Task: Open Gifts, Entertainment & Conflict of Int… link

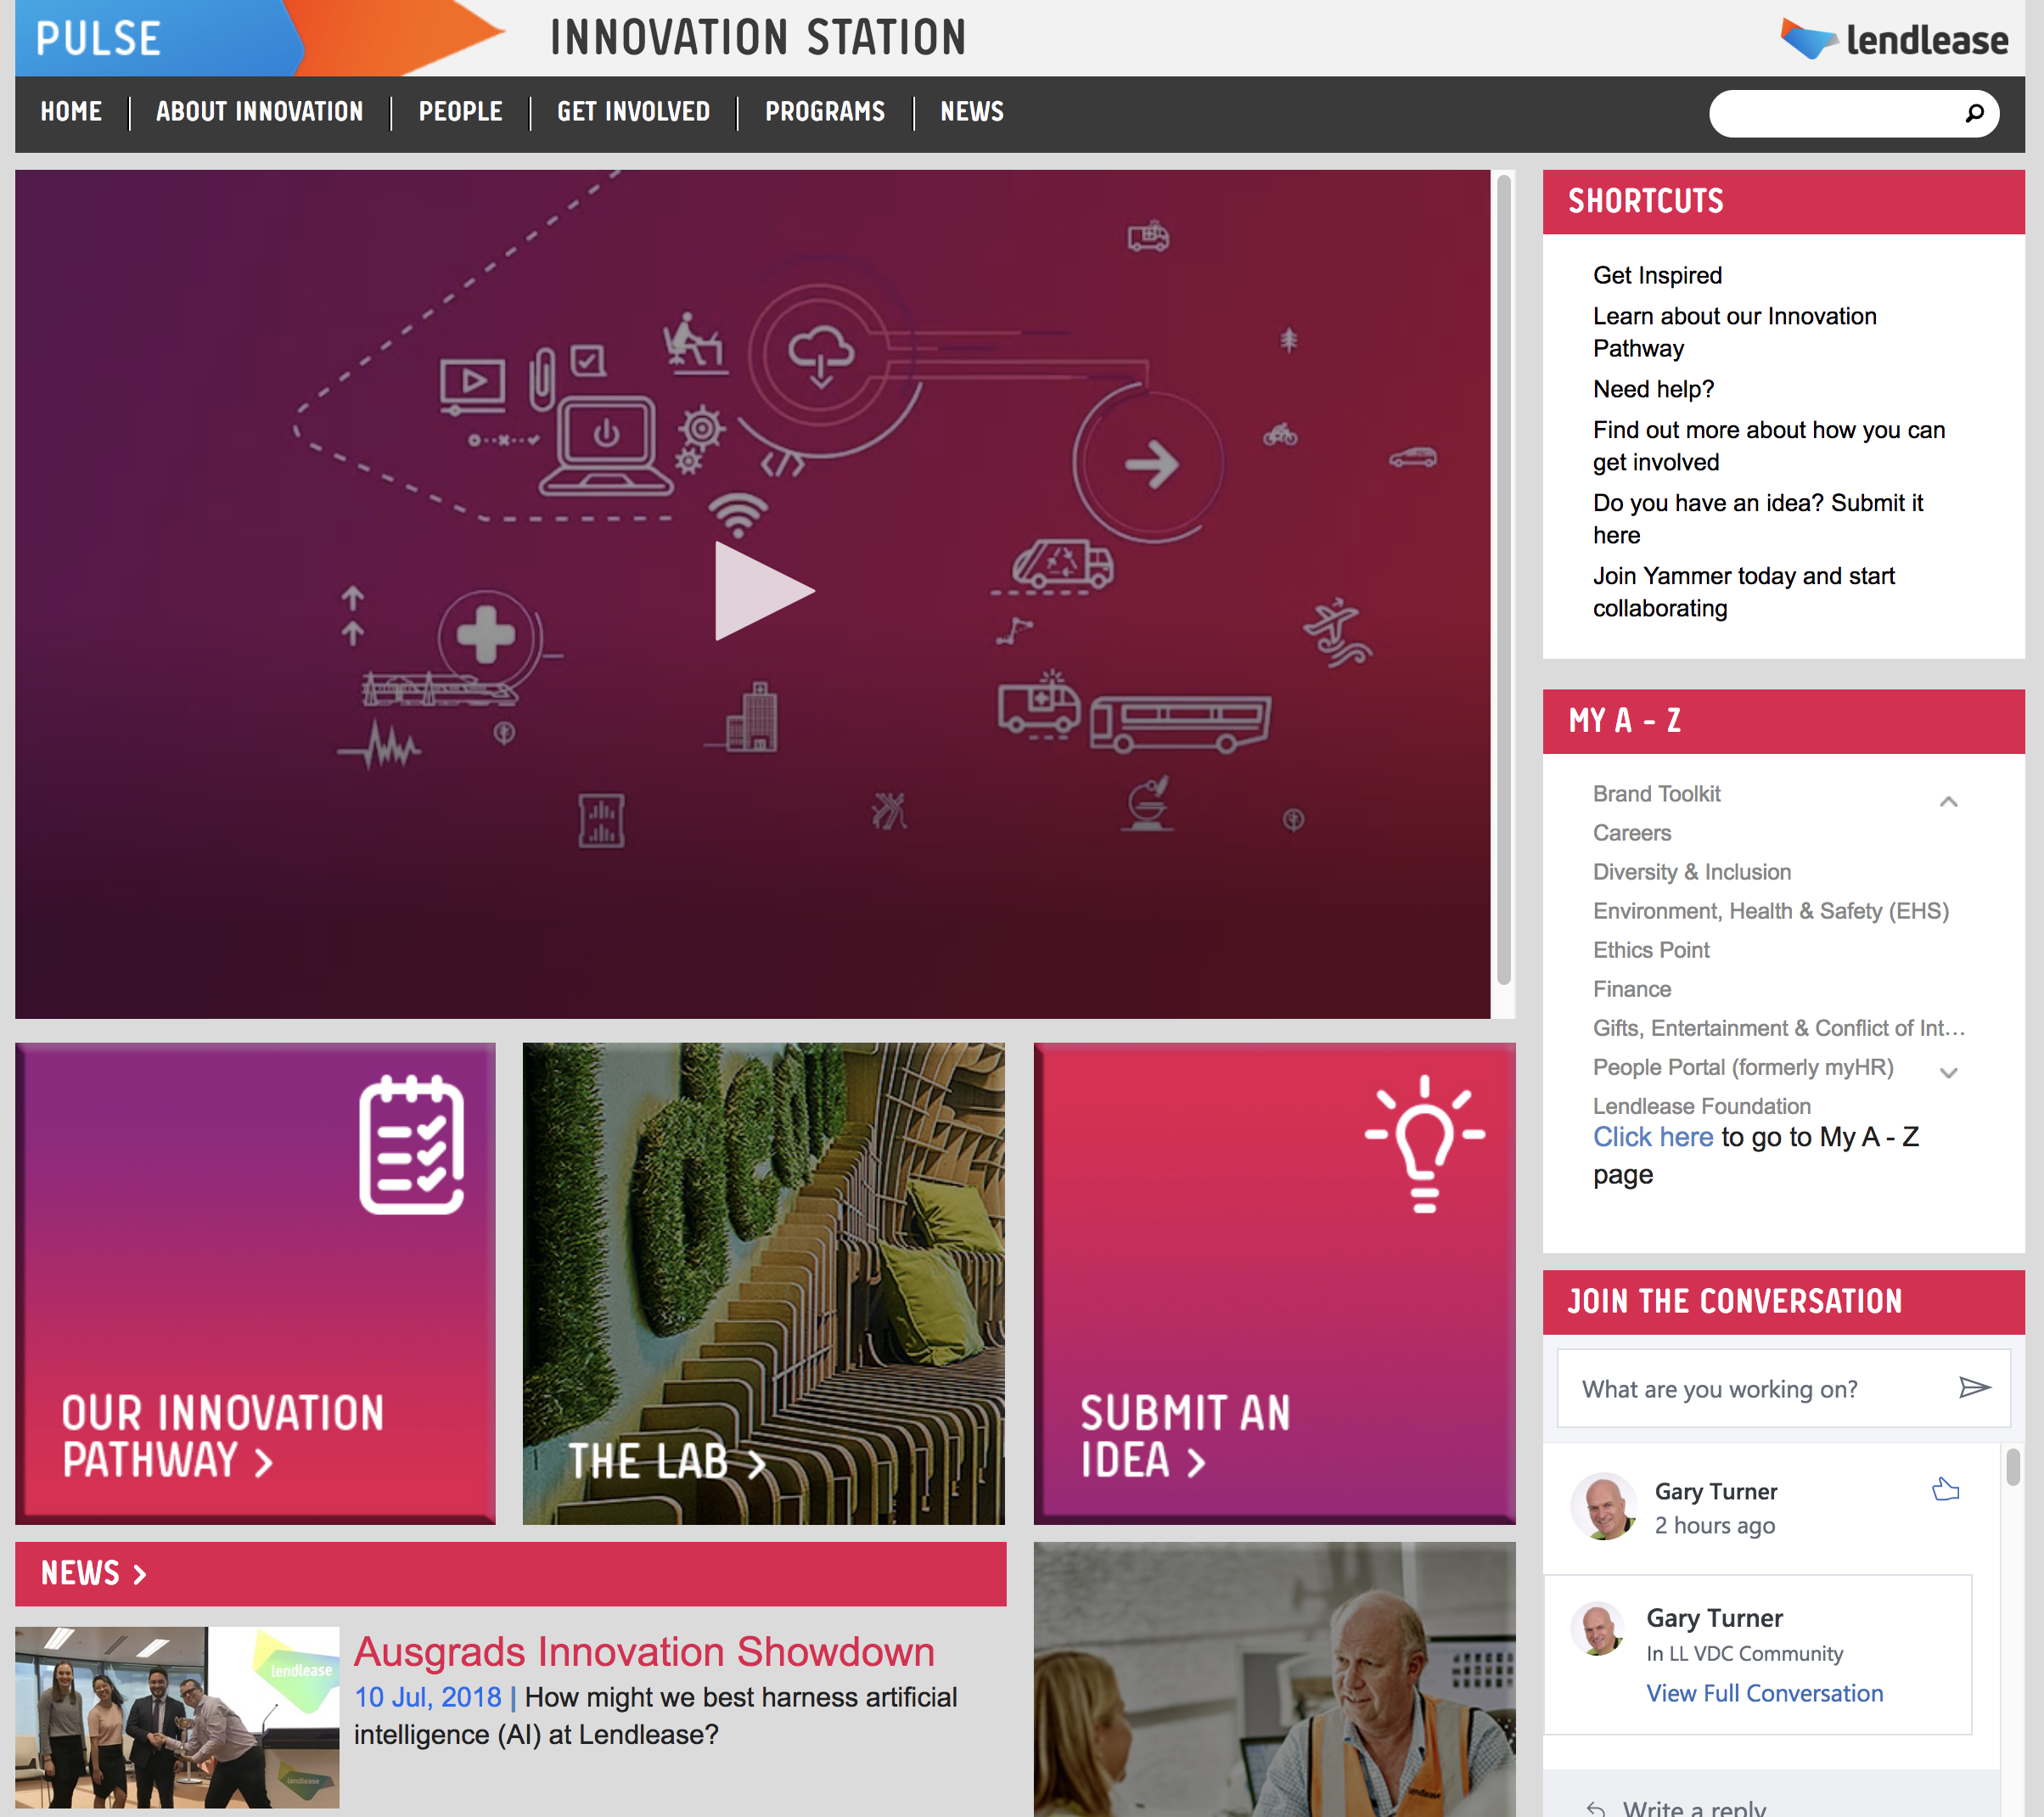Action: [1778, 1028]
